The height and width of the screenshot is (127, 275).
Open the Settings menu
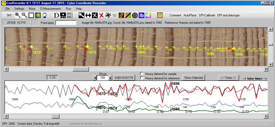tap(19, 9)
